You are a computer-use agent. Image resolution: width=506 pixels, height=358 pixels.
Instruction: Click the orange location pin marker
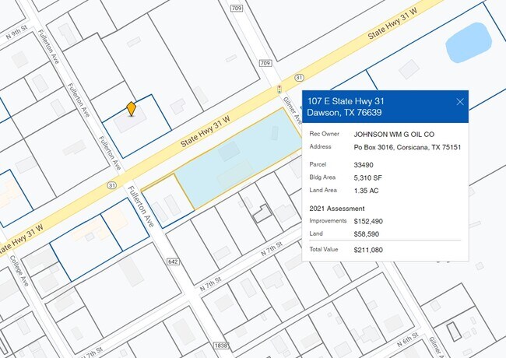tap(131, 109)
